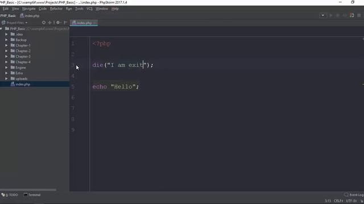Viewport: 364px width, 204px height.
Task: Hide the Project tool window via hide icon
Action: point(65,23)
